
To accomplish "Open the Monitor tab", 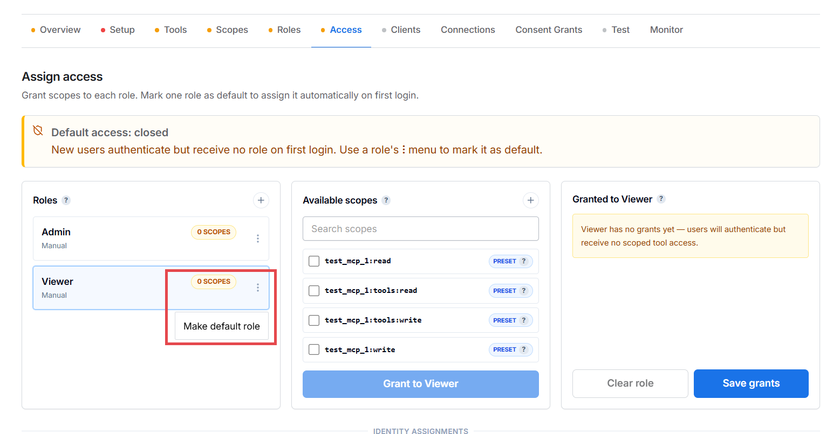I will (x=666, y=30).
